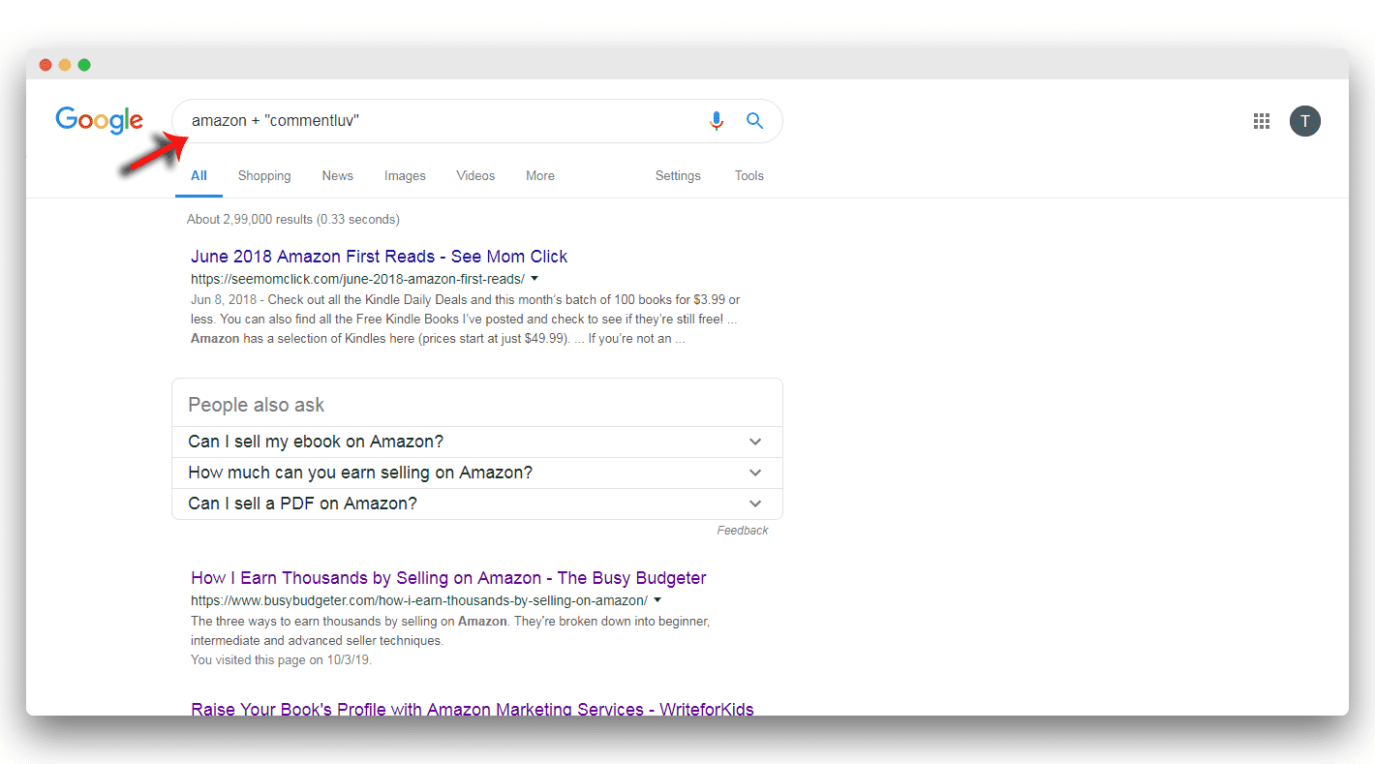This screenshot has width=1375, height=764.
Task: Select the All results tab
Action: click(199, 176)
